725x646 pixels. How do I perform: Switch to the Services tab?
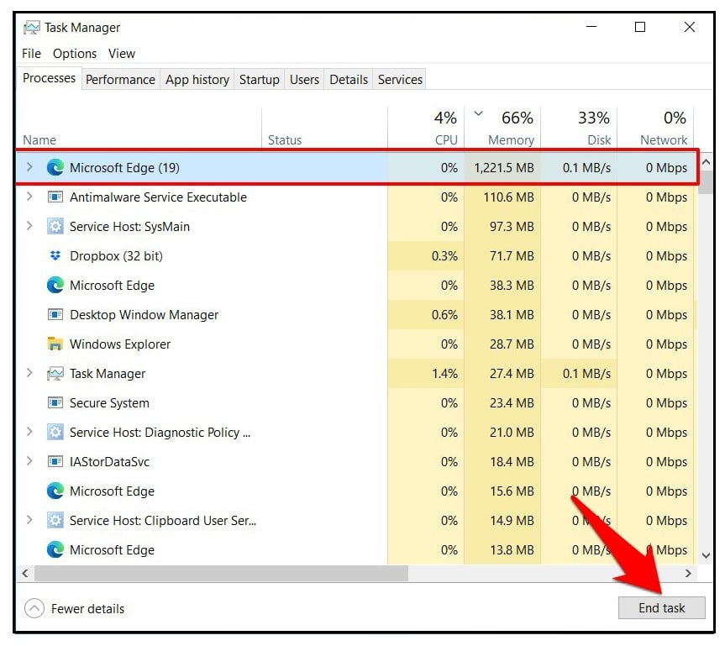coord(400,80)
